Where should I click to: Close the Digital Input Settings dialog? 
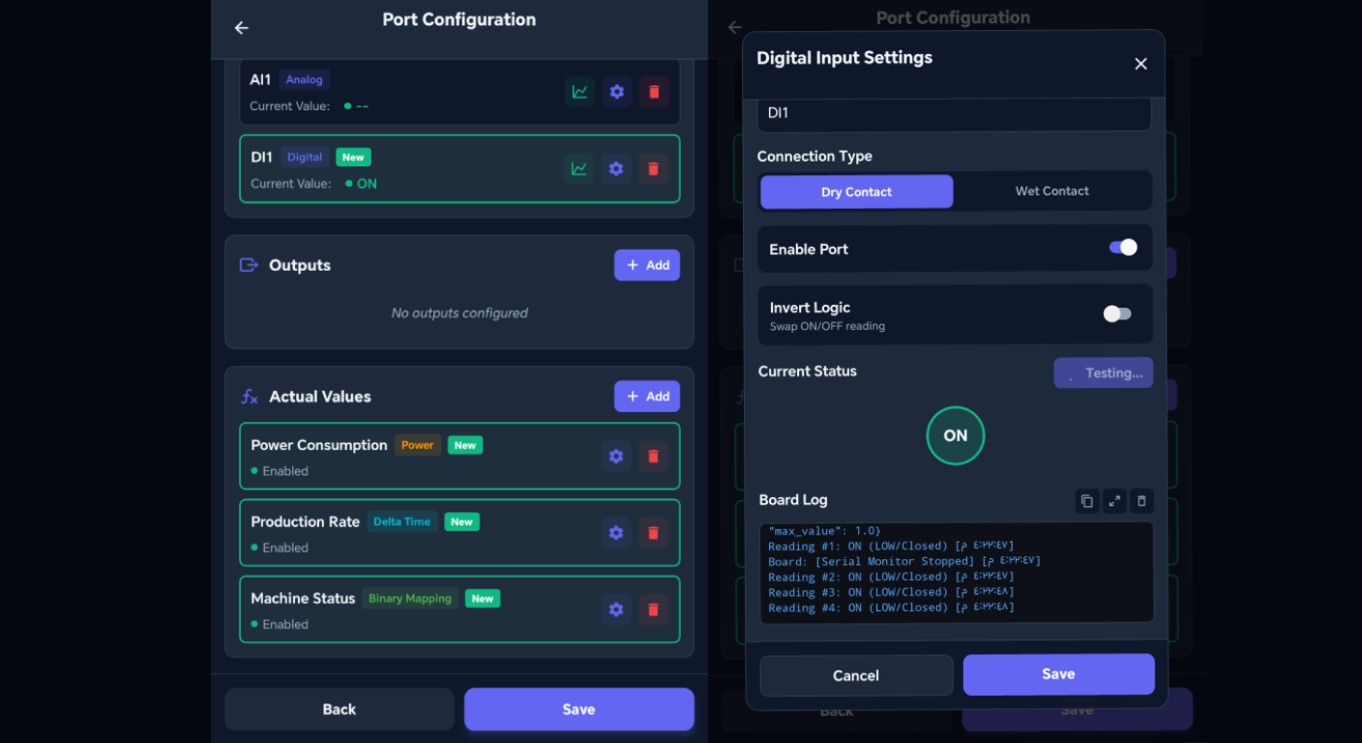pyautogui.click(x=1140, y=64)
